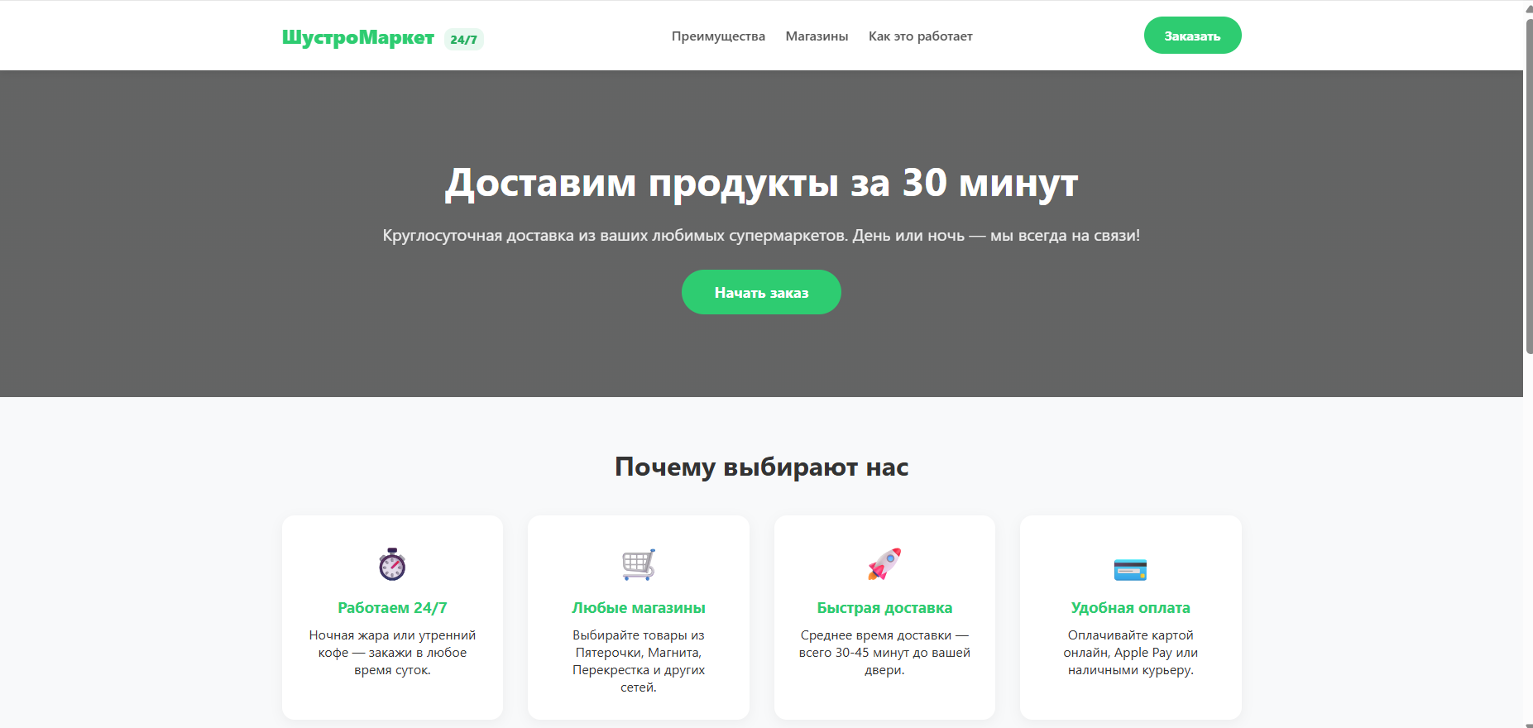The width and height of the screenshot is (1533, 728).
Task: Select the Удобная оплата card heading
Action: click(x=1130, y=608)
